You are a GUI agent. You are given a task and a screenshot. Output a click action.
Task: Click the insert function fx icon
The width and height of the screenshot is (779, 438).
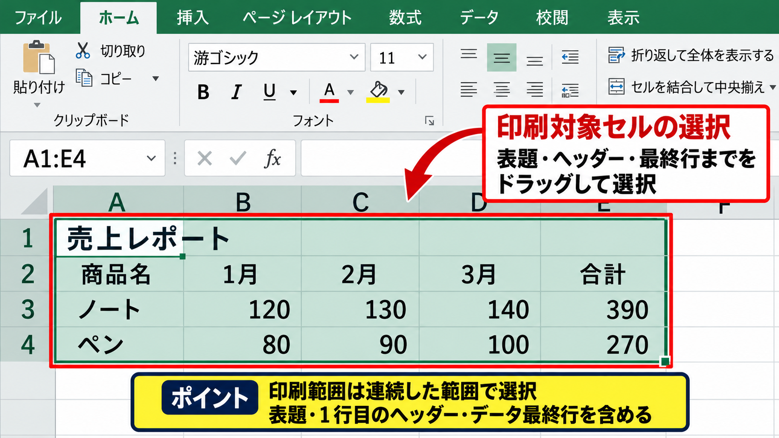coord(272,158)
